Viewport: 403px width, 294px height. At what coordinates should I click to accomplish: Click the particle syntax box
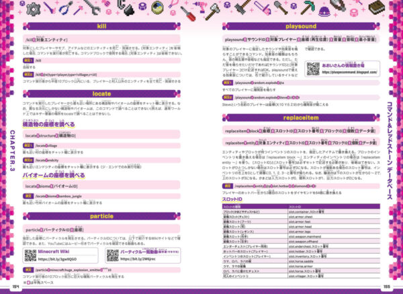[x=101, y=230]
